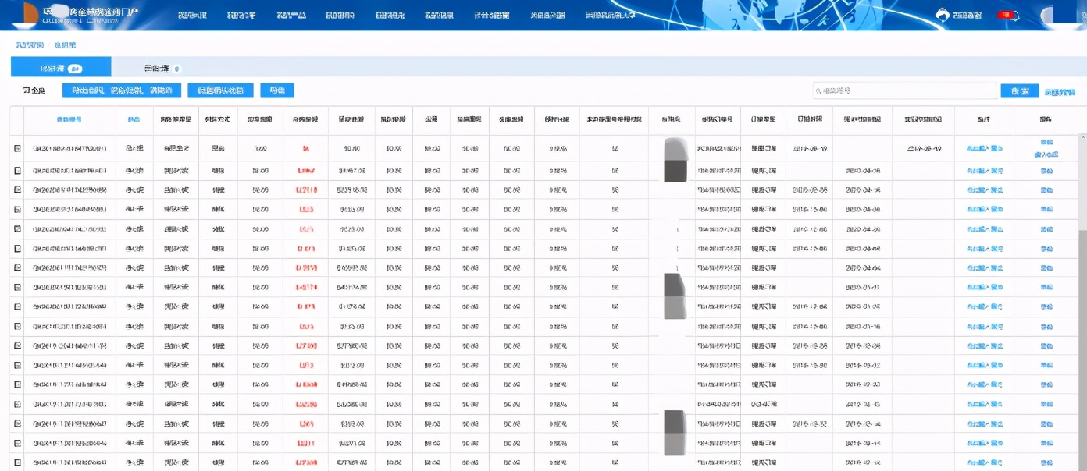Image resolution: width=1087 pixels, height=471 pixels.
Task: Open the first menu item in the top navigation
Action: [188, 16]
